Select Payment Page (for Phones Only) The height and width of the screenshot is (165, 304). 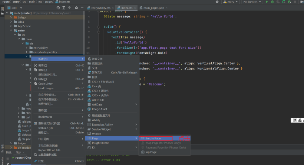(x=164, y=148)
